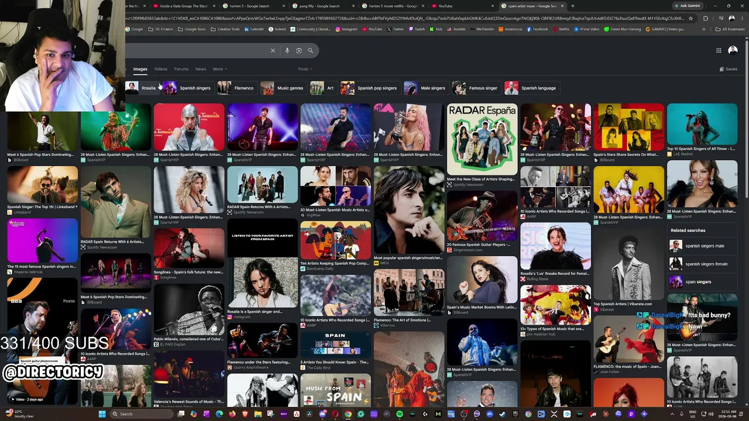Clear the Google search box text
Screen dimensions: 749x421
[x=273, y=50]
